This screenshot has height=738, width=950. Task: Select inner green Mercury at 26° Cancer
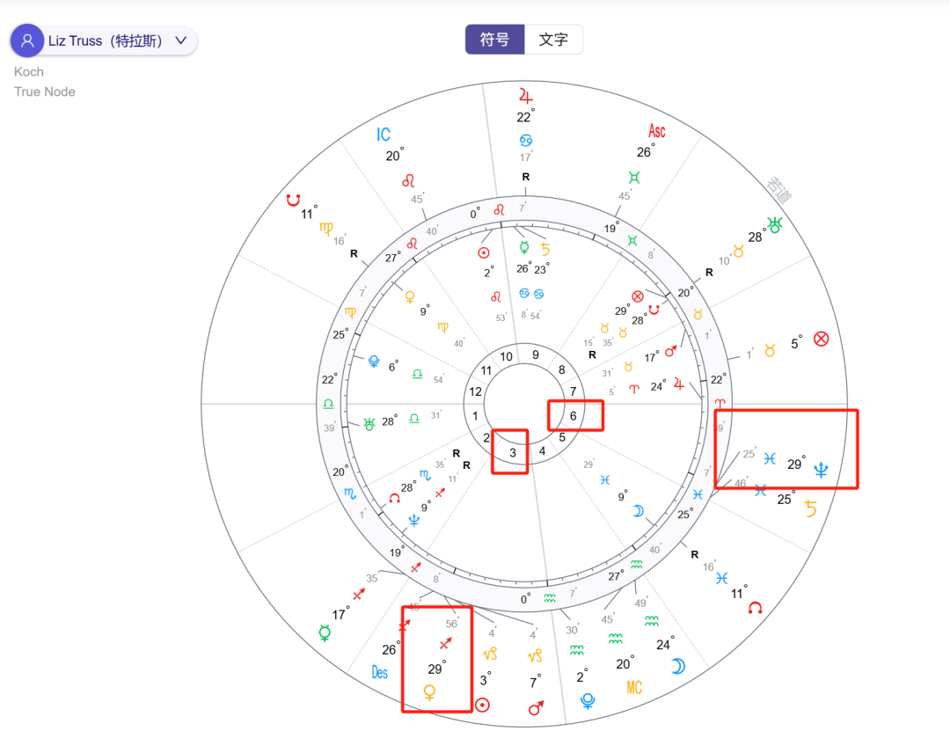click(524, 247)
